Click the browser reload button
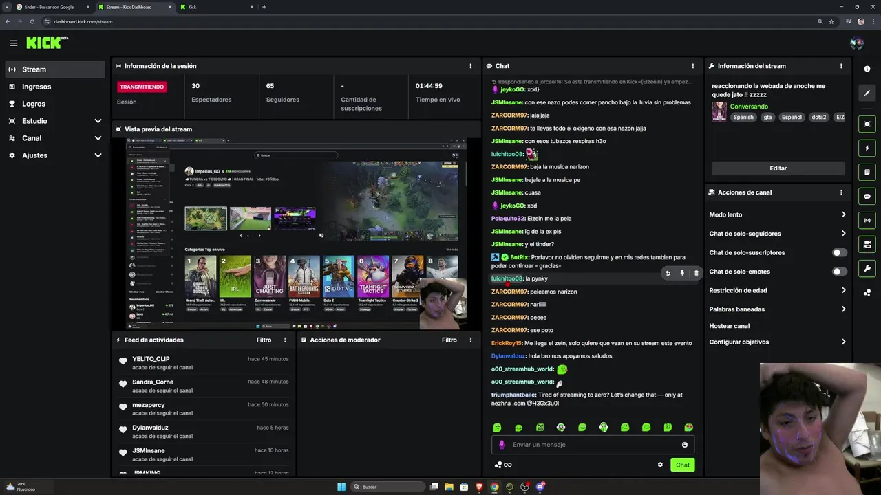Image resolution: width=881 pixels, height=495 pixels. pyautogui.click(x=32, y=21)
